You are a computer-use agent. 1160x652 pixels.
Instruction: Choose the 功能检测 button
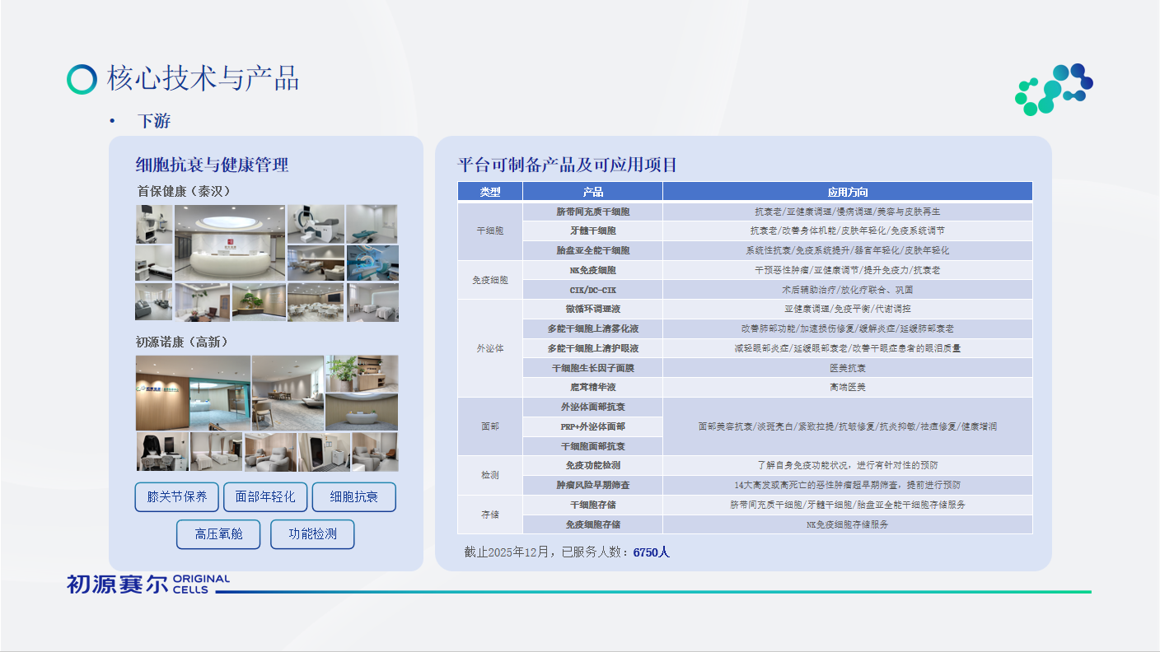[x=312, y=534]
